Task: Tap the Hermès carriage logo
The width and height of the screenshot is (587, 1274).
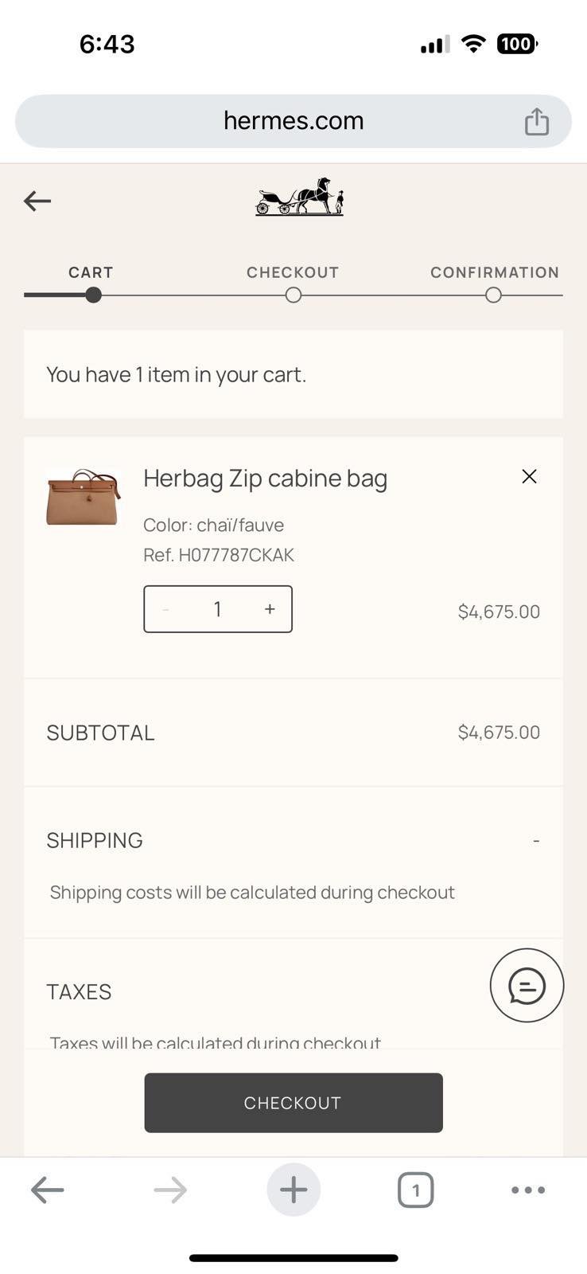Action: coord(299,197)
